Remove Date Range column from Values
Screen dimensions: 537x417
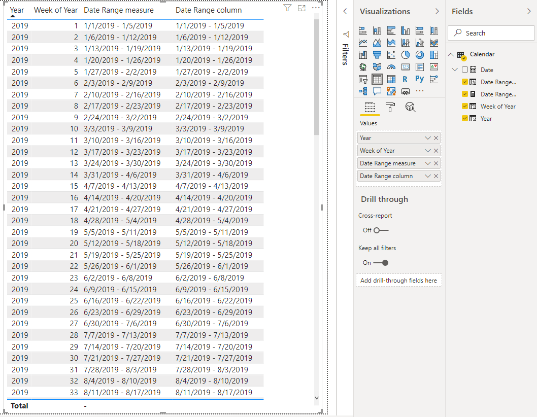[x=436, y=176]
